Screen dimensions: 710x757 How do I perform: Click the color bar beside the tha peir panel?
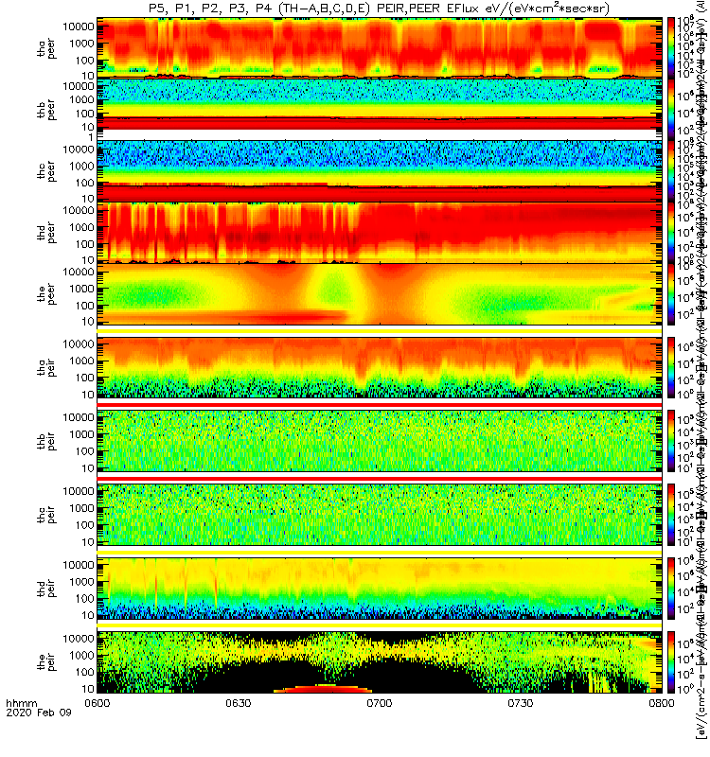pos(671,367)
